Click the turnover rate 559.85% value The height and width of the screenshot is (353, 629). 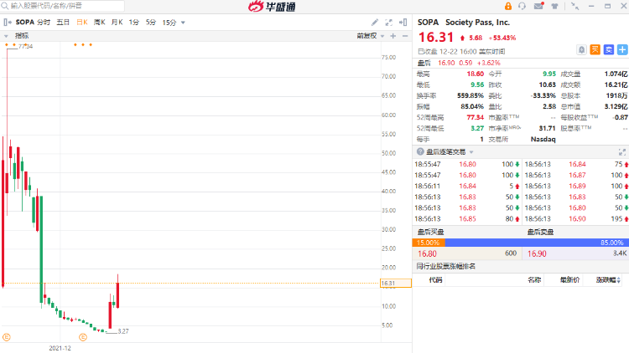click(x=470, y=95)
